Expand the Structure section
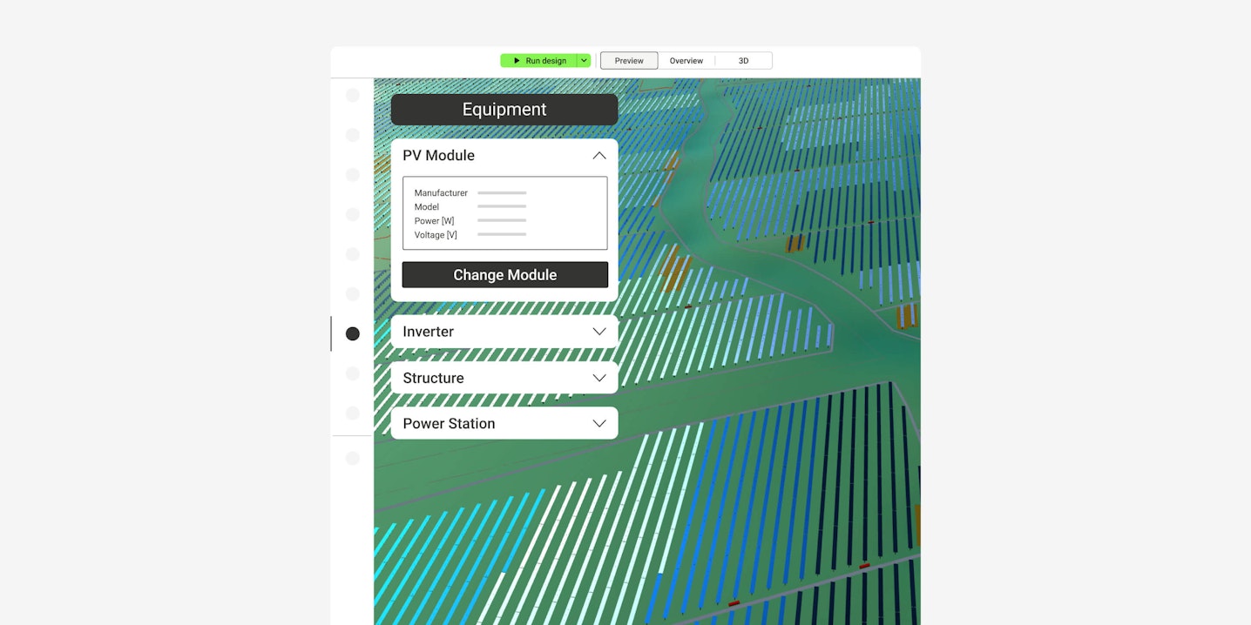The height and width of the screenshot is (625, 1251). tap(598, 378)
